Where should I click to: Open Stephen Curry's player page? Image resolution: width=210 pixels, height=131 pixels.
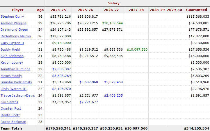pyautogui.click(x=12, y=16)
